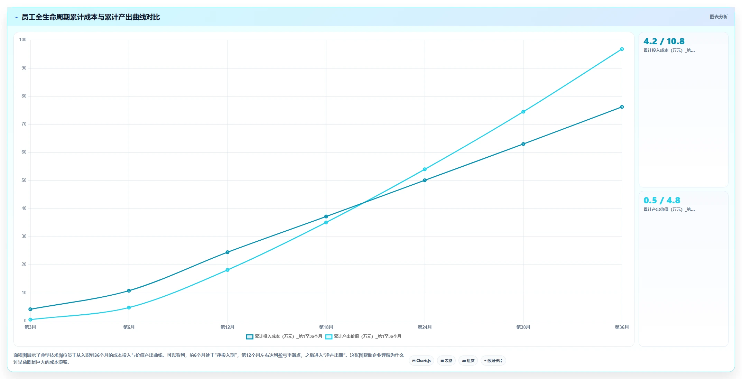Image resolution: width=742 pixels, height=379 pixels.
Task: Open 图表分析 link at top right
Action: pos(718,17)
